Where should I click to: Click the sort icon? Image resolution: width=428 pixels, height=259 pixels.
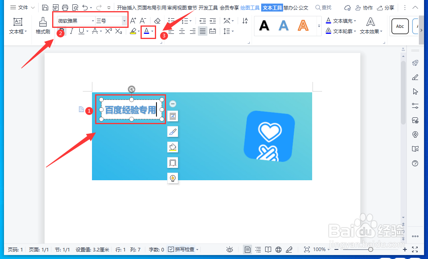(245, 21)
